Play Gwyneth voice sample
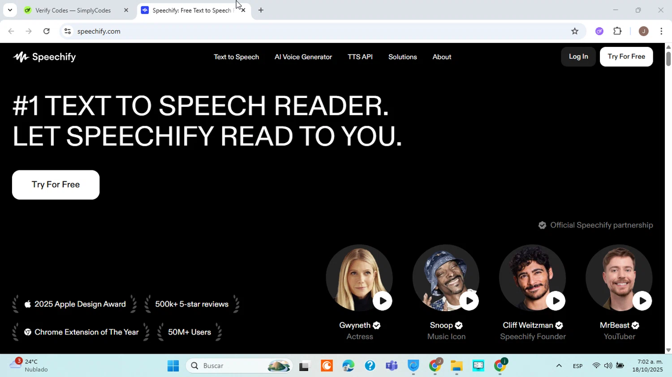Image resolution: width=672 pixels, height=377 pixels. click(x=382, y=301)
